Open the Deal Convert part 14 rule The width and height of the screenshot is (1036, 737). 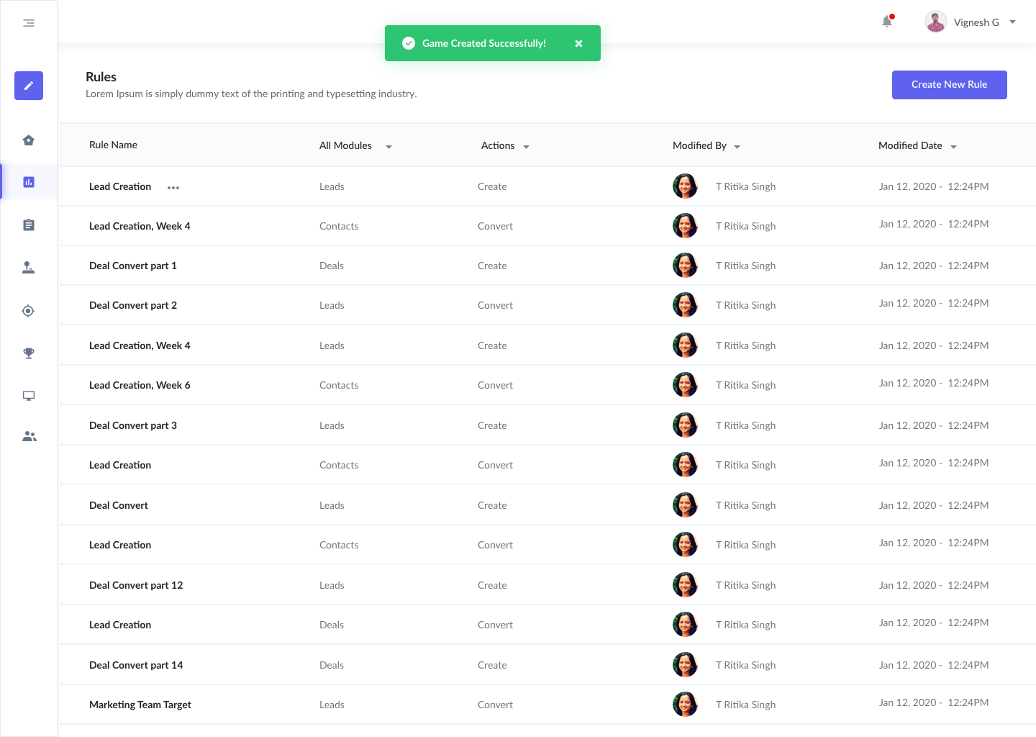[x=136, y=665]
